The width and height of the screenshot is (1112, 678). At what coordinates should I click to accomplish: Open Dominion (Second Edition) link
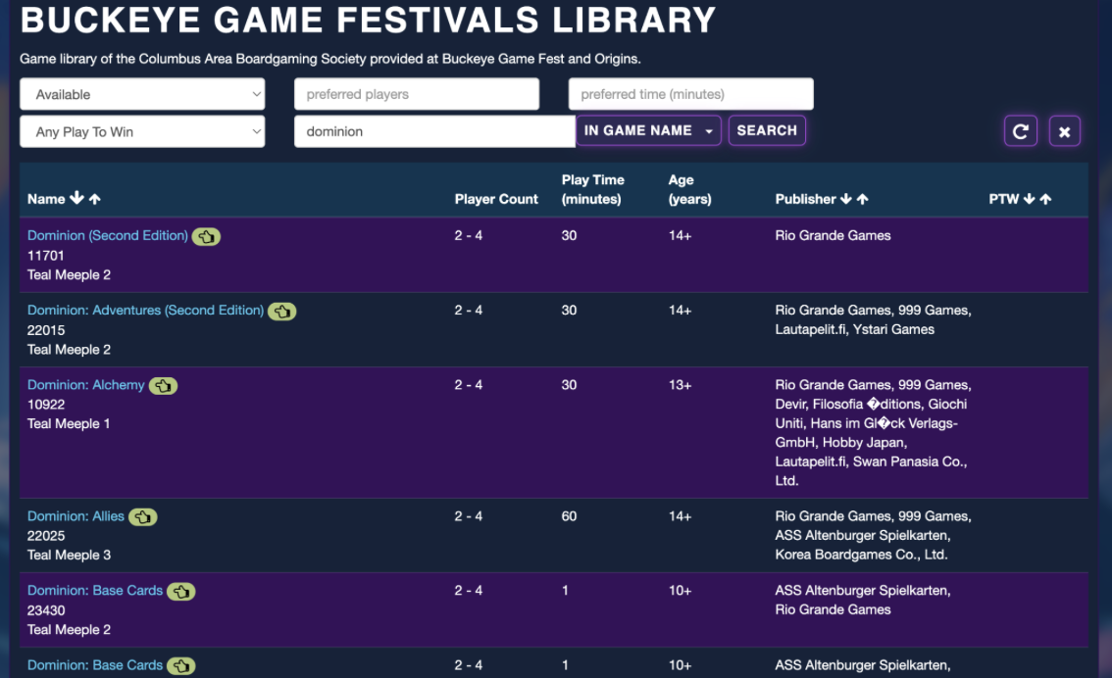(108, 235)
